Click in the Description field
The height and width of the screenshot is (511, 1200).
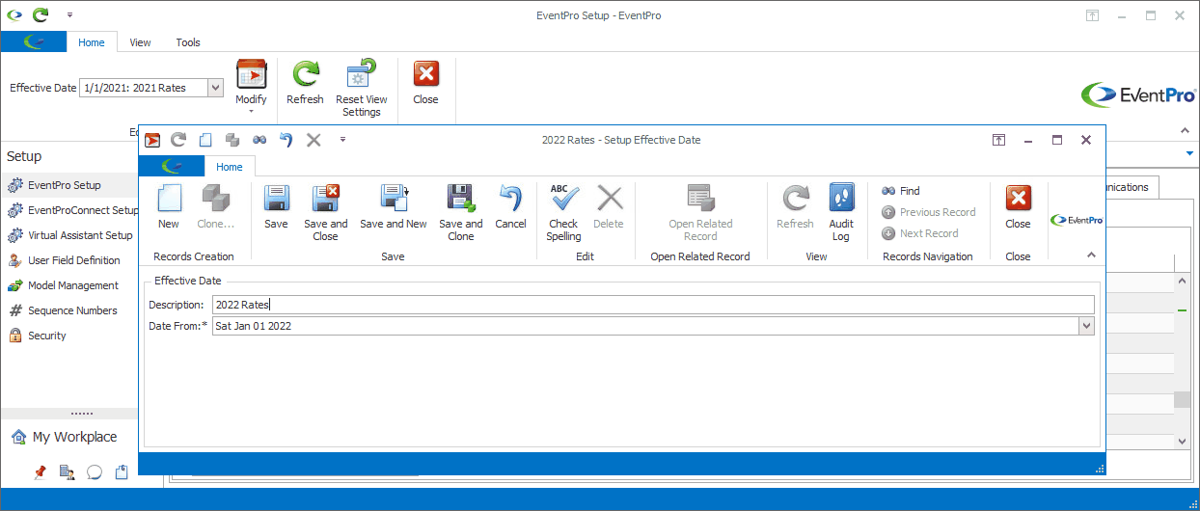653,305
